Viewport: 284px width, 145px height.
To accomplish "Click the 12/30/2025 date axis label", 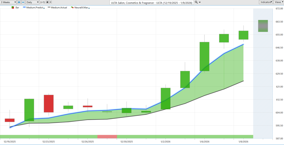I will click(126, 142).
